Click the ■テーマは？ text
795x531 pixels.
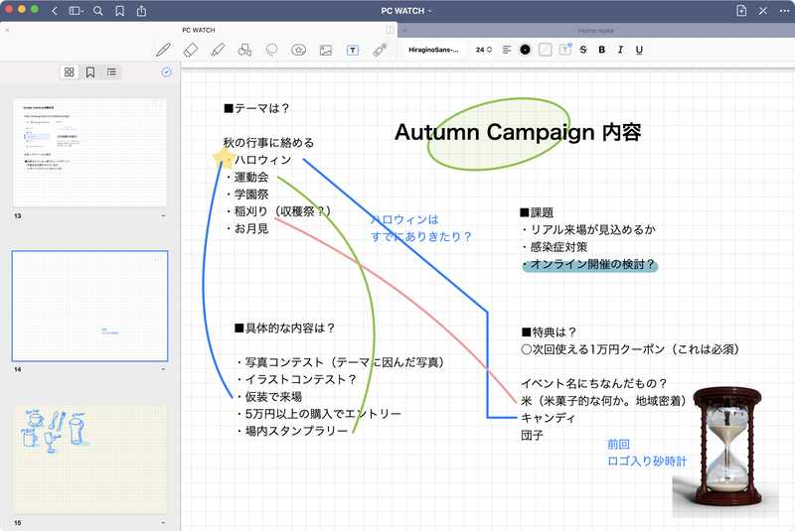[256, 108]
